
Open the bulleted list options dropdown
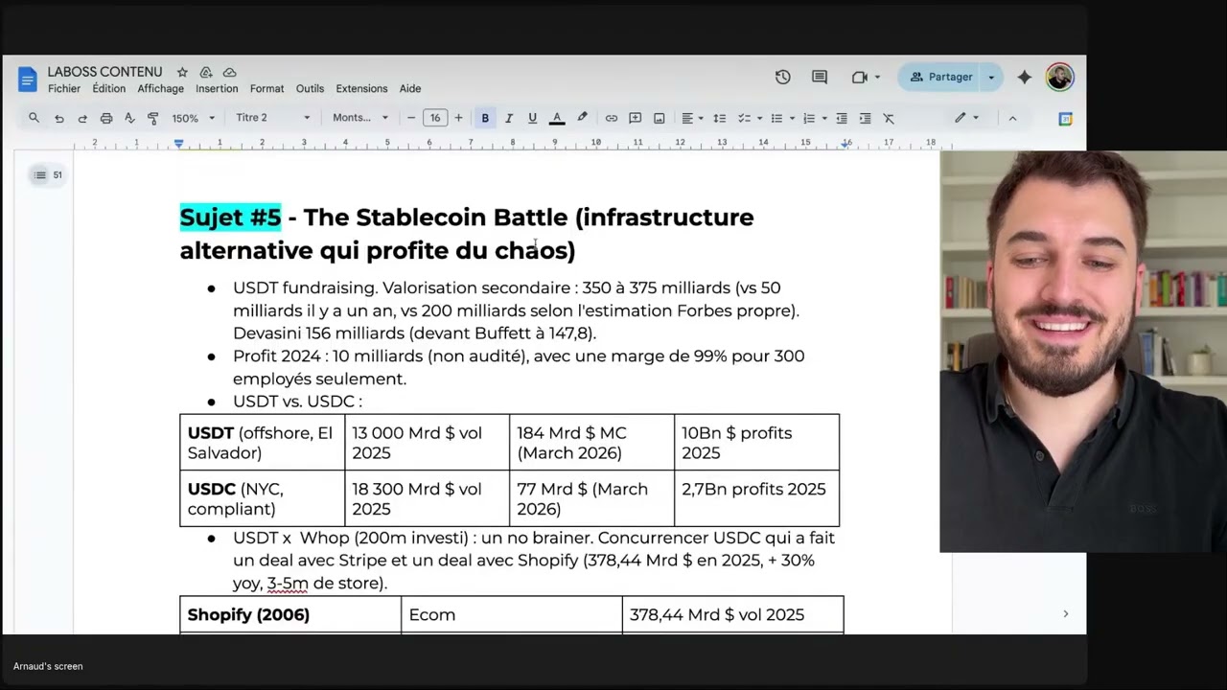783,118
